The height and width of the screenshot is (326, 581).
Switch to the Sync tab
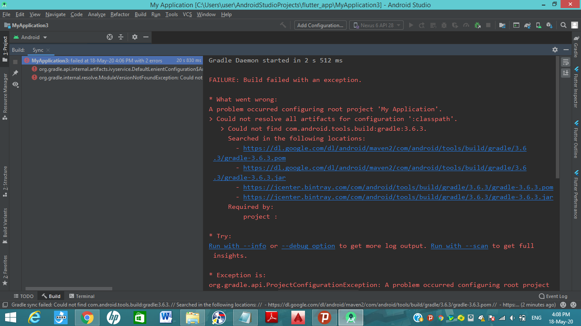coord(38,50)
